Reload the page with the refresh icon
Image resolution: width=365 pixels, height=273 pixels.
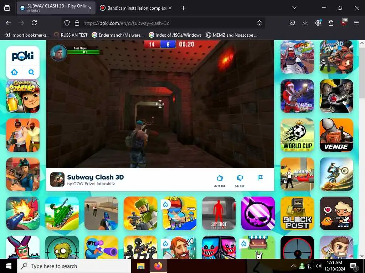coord(34,23)
